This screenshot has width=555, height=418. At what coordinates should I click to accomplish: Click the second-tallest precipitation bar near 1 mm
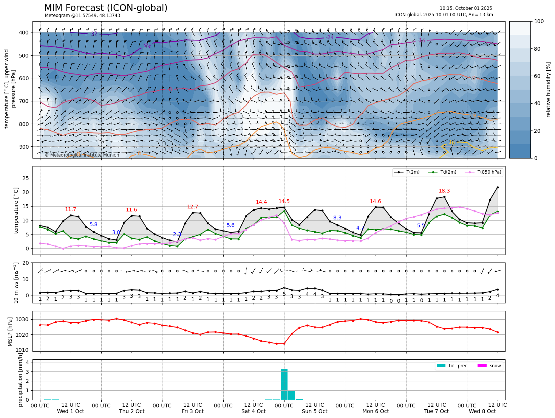tap(292, 395)
